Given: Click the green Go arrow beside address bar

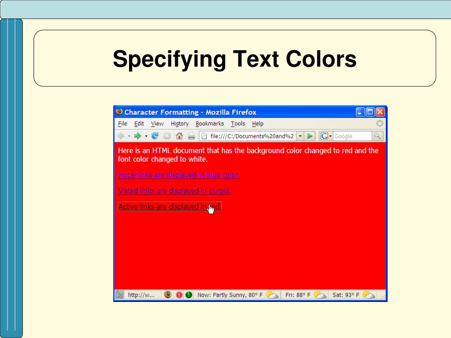Looking at the screenshot, I should (310, 136).
